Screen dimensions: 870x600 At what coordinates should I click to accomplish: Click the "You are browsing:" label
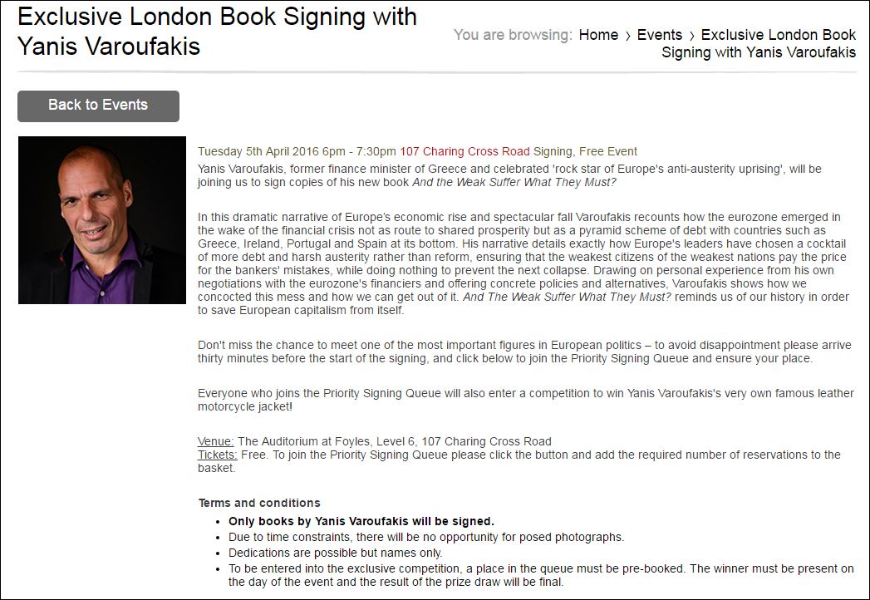[513, 35]
